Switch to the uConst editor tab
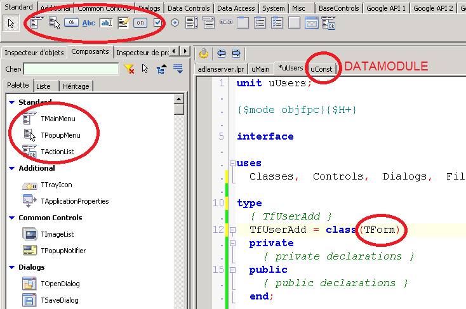Screen dimensions: 466x309 [321, 69]
